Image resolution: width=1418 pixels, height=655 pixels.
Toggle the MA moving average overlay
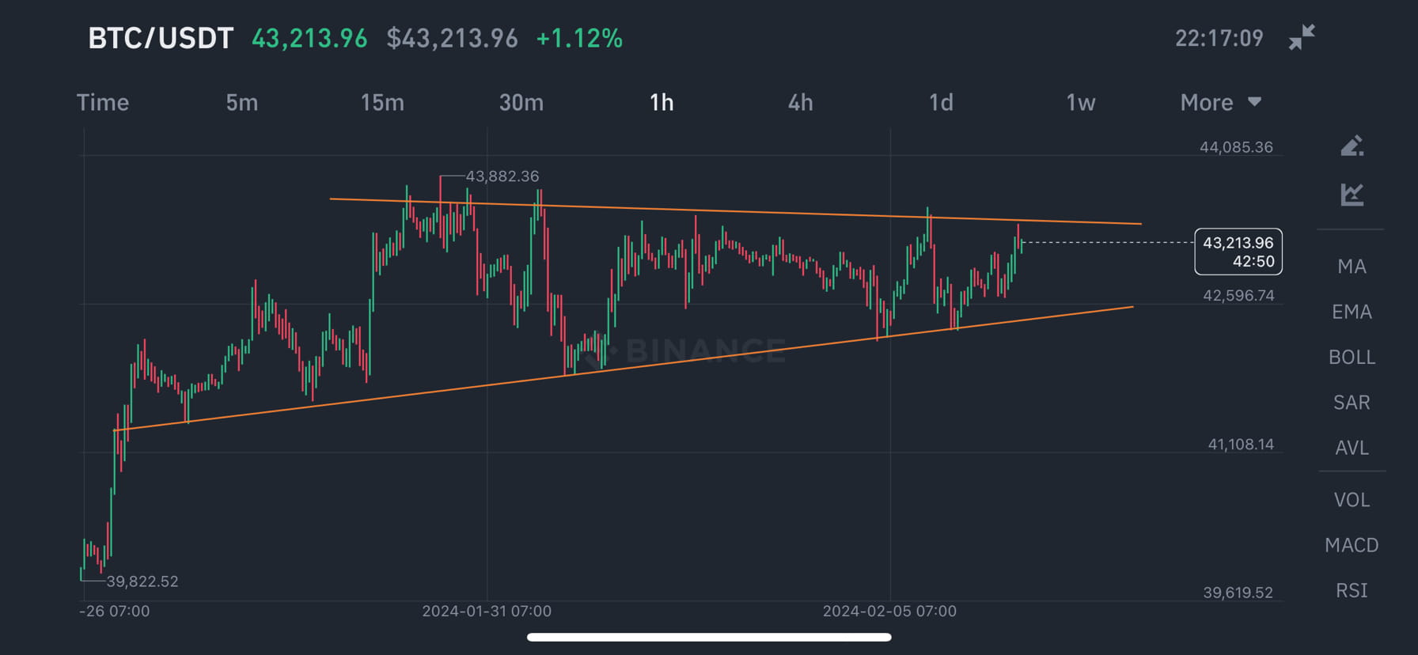[x=1352, y=267]
